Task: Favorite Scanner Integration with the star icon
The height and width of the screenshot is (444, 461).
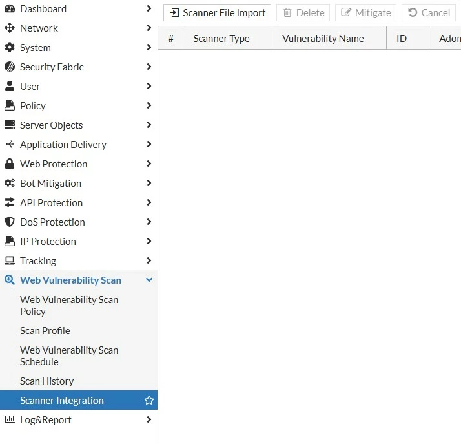Action: point(149,400)
